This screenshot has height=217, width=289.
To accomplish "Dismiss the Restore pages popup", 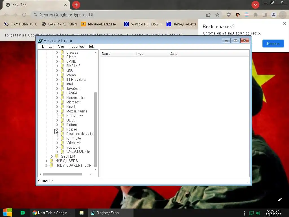I will pyautogui.click(x=284, y=23).
